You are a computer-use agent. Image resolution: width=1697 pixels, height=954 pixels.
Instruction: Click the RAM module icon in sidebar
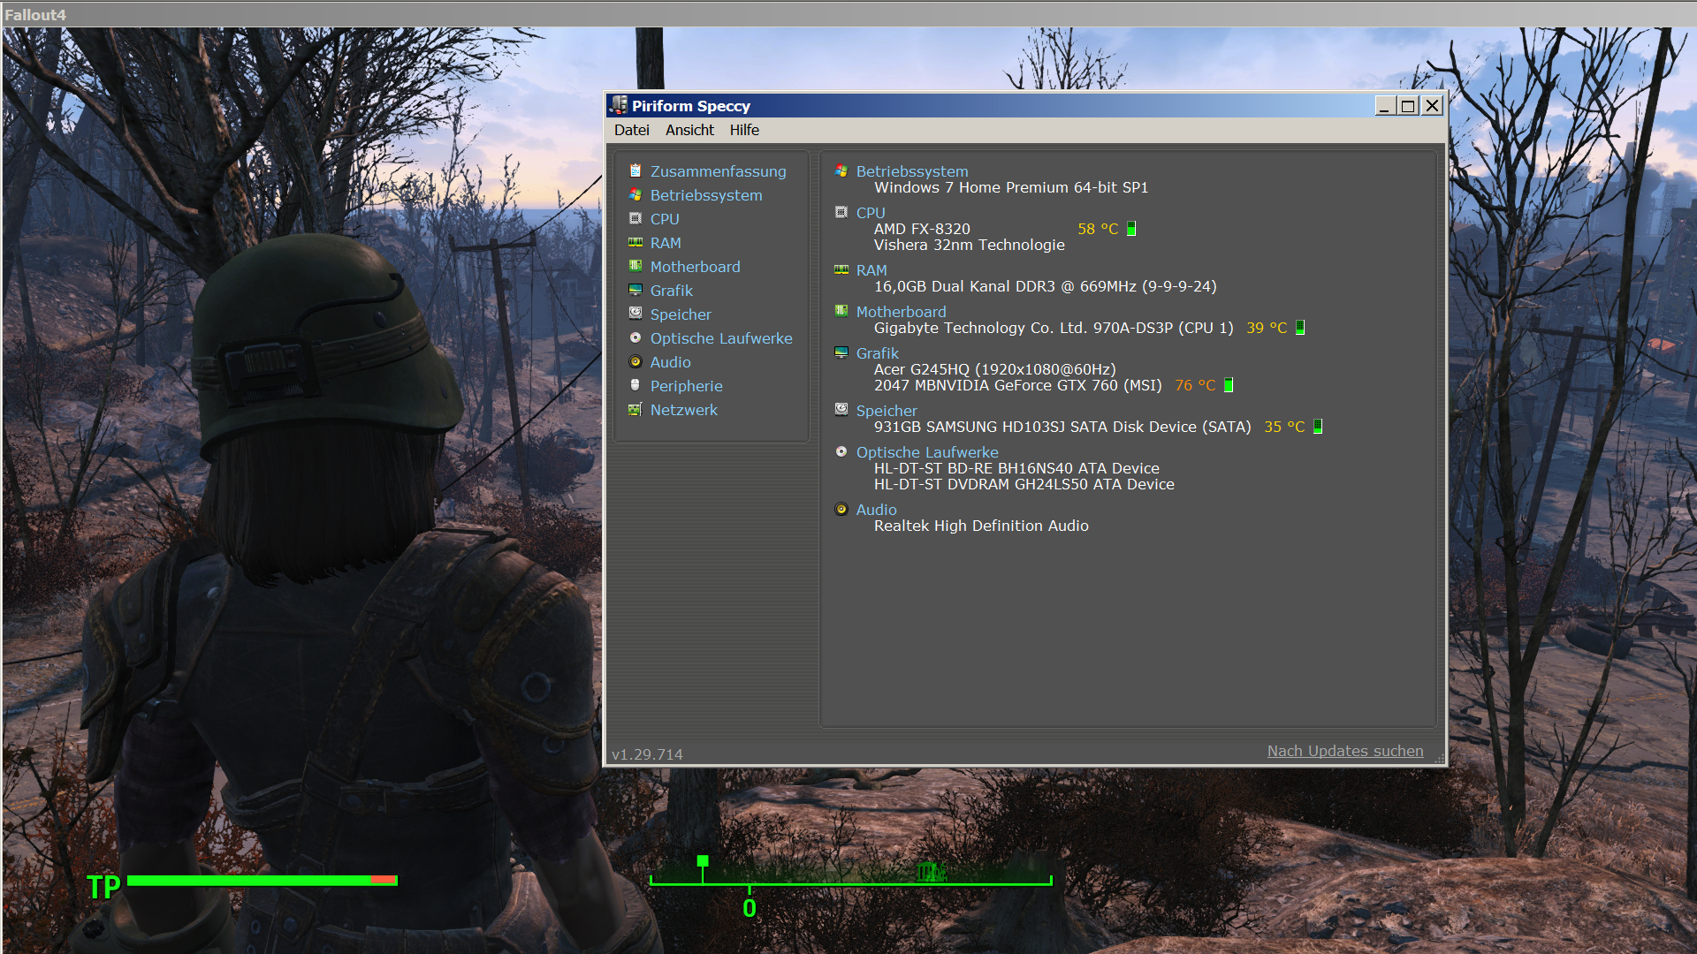[x=635, y=242]
